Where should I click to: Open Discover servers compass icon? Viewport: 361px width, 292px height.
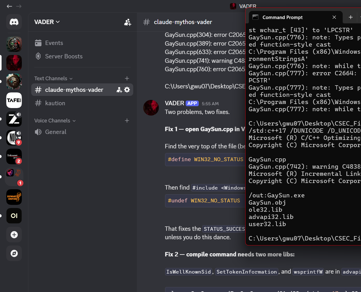tap(14, 253)
